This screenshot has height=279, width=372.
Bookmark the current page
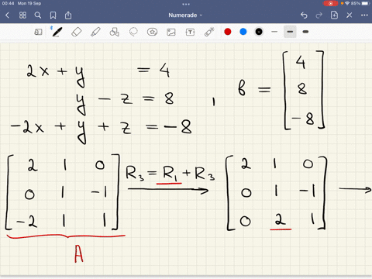pyautogui.click(x=53, y=15)
